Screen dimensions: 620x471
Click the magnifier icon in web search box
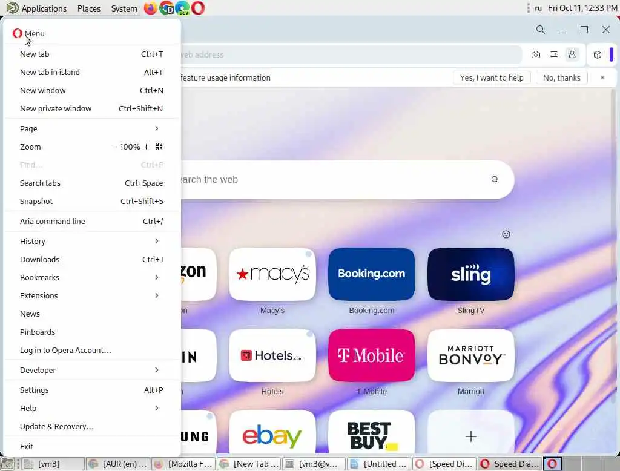pos(495,180)
